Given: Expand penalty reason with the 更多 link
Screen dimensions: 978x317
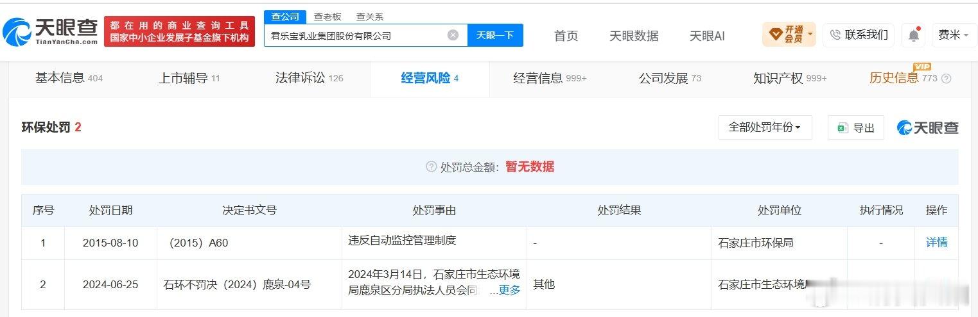Looking at the screenshot, I should point(509,290).
